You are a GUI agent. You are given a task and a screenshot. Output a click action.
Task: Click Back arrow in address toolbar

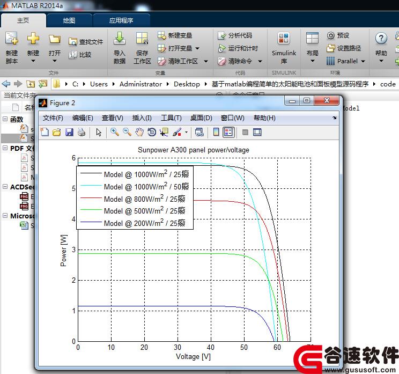6,84
